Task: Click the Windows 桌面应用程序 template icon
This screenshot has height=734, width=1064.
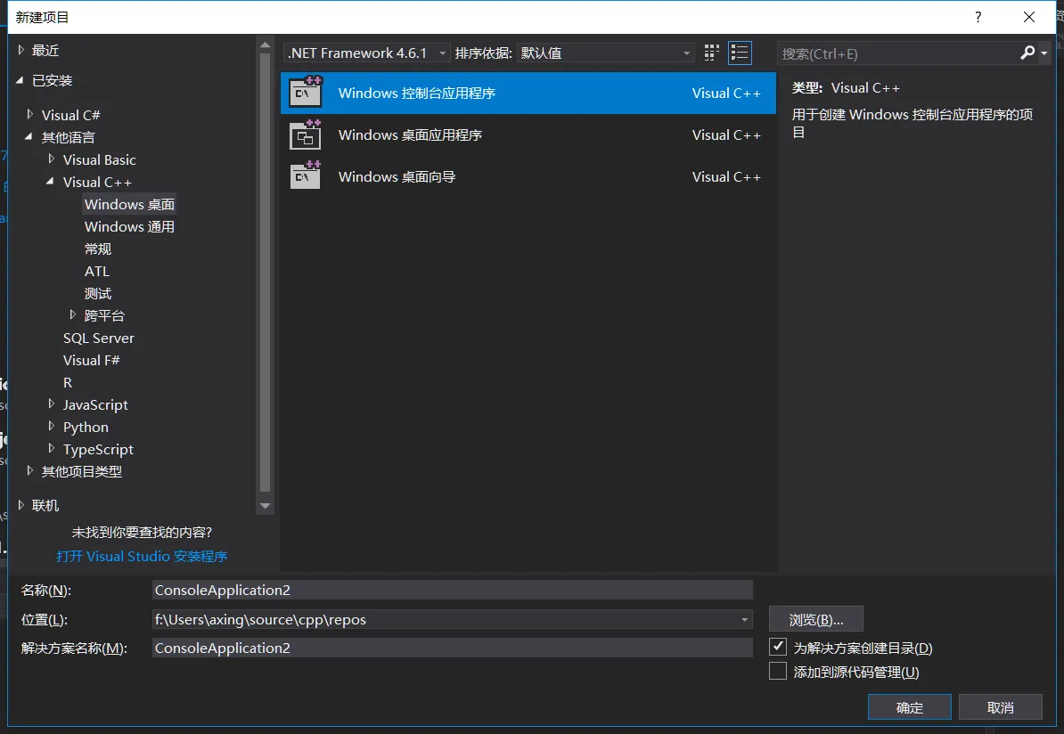Action: pyautogui.click(x=306, y=135)
